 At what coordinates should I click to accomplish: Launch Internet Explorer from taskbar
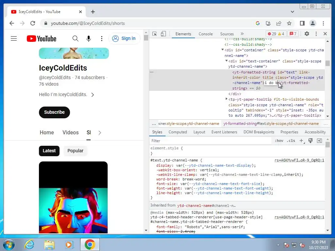tap(29, 244)
